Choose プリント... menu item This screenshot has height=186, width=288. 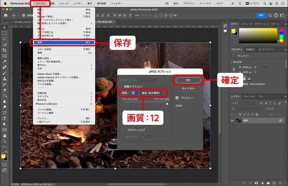pyautogui.click(x=64, y=118)
